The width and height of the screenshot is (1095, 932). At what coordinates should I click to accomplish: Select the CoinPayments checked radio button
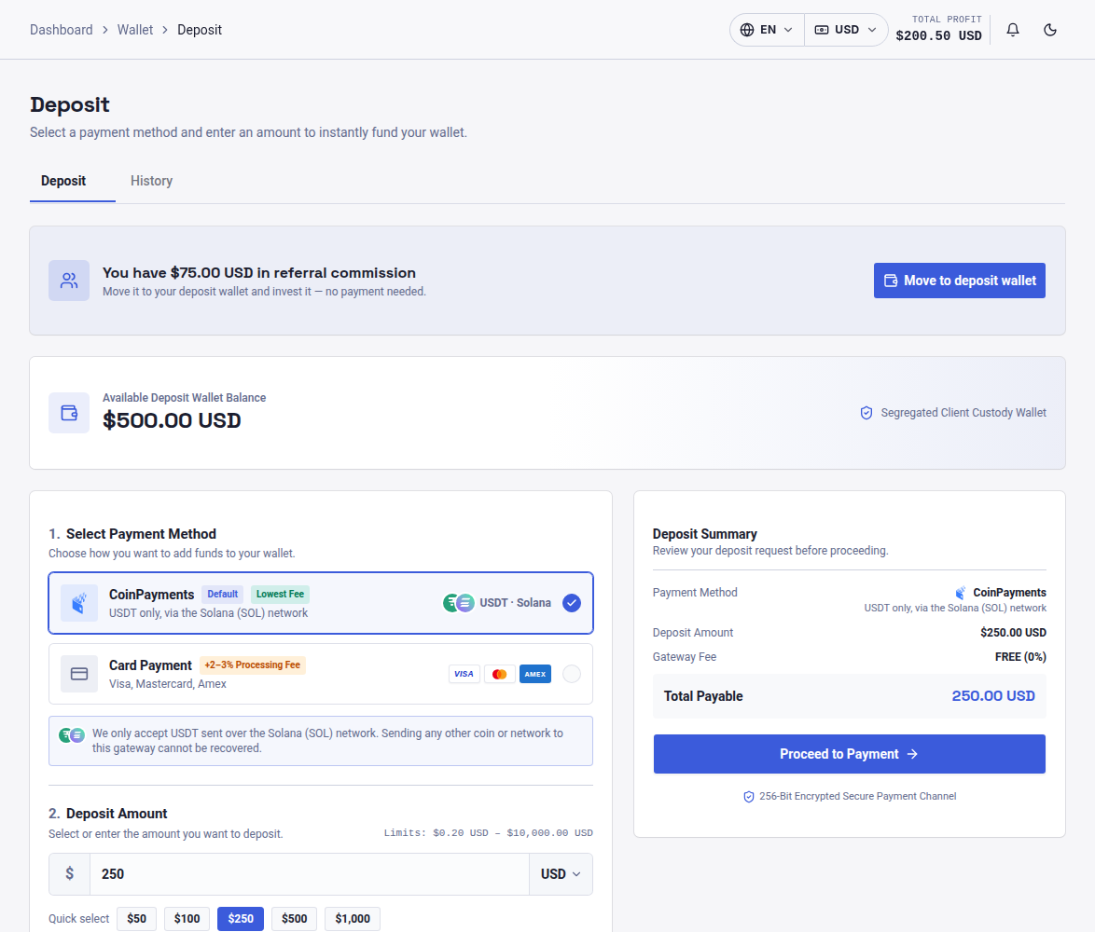pos(571,603)
